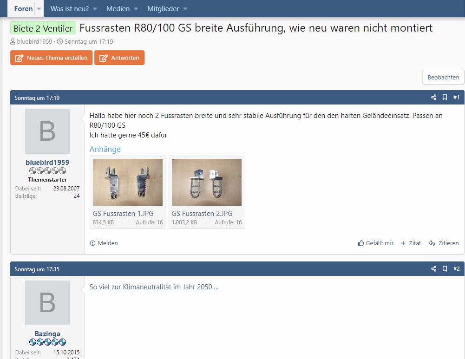
Task: Open the Klimaneutralität im Jahr 2050 link
Action: coord(154,287)
